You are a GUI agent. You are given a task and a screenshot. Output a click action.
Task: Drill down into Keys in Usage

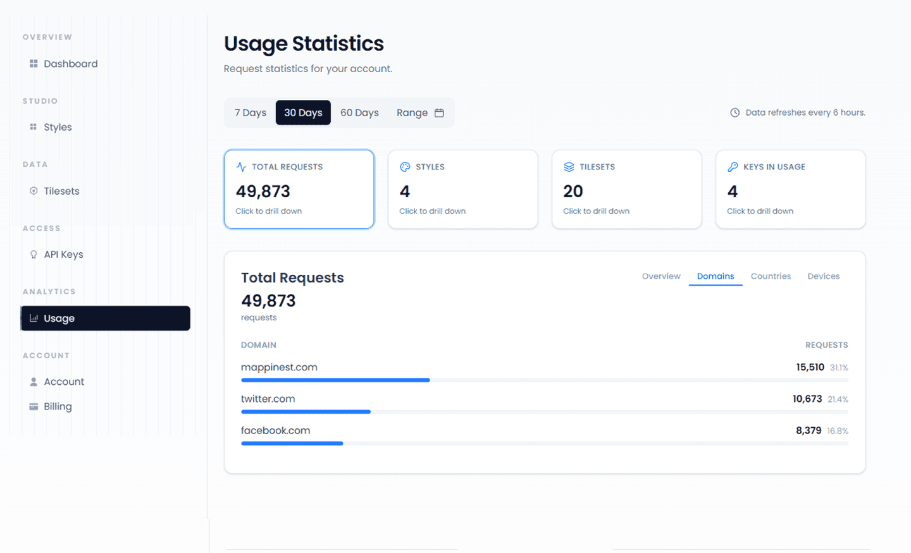click(790, 189)
